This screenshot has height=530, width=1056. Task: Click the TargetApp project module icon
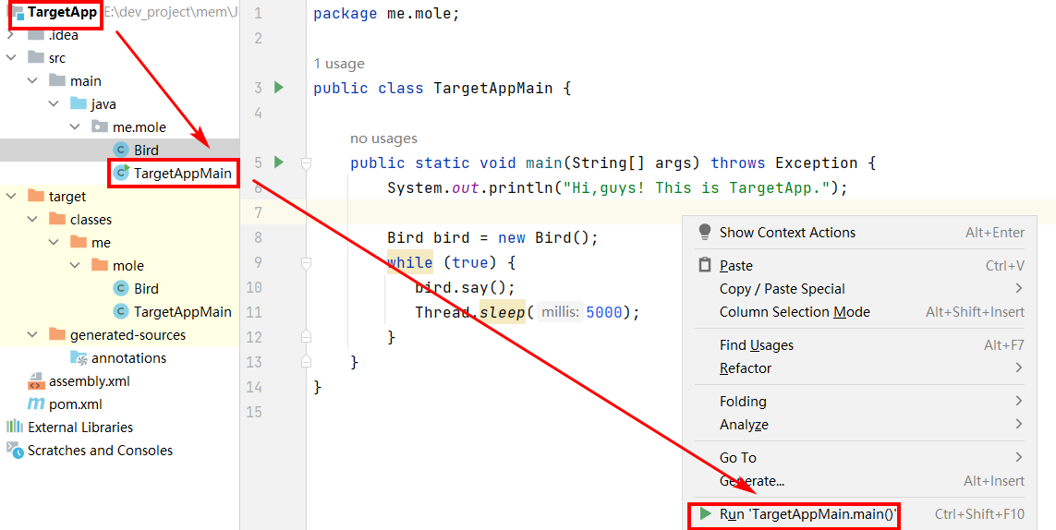17,14
